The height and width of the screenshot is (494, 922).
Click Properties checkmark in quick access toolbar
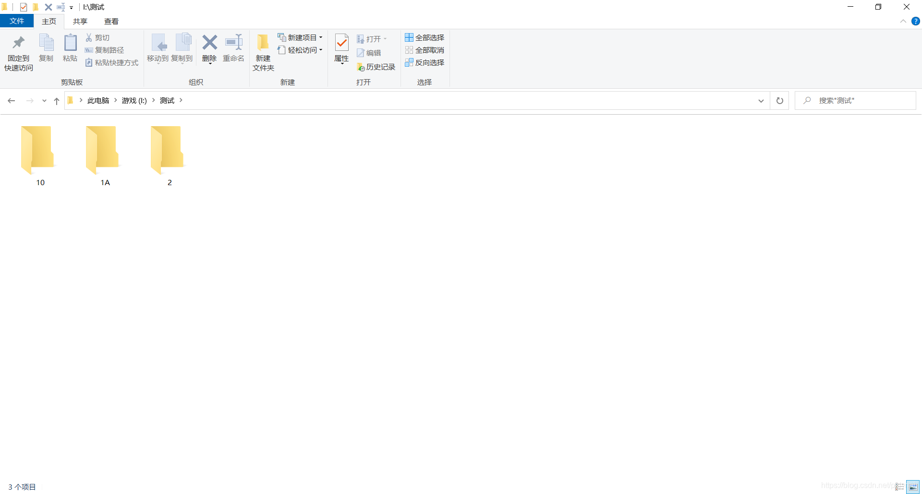(x=23, y=7)
